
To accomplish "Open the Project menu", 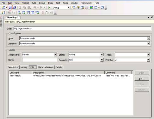I will [25, 3].
